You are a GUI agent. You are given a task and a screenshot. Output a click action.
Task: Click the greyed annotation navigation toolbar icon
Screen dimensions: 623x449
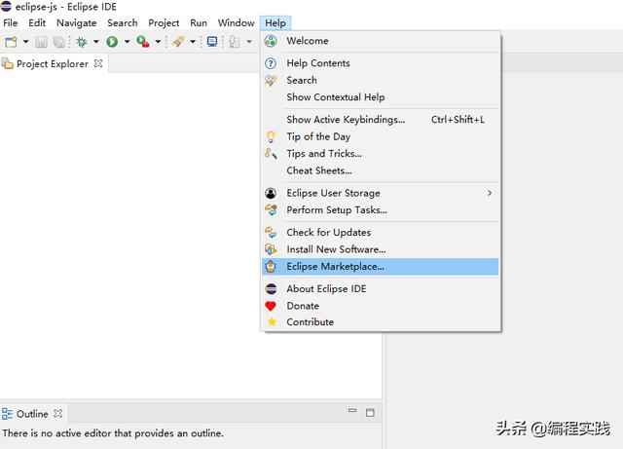tap(235, 42)
